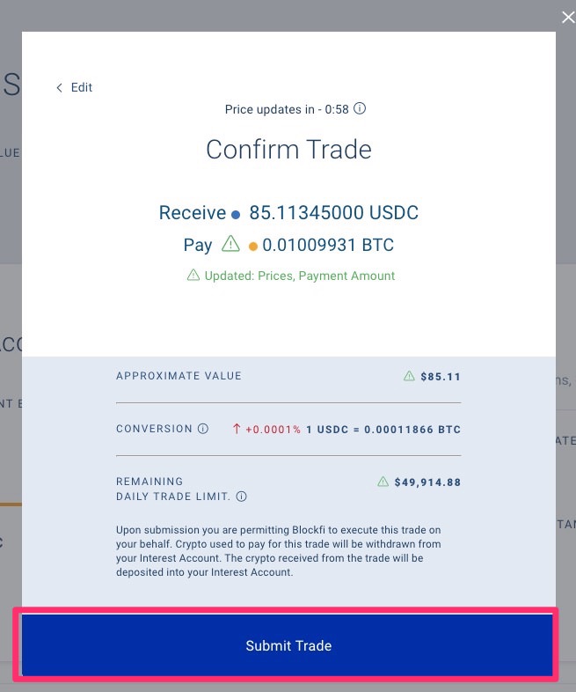The image size is (576, 692).
Task: Select the 85.11345000 USDC receive amount
Action: click(x=333, y=213)
